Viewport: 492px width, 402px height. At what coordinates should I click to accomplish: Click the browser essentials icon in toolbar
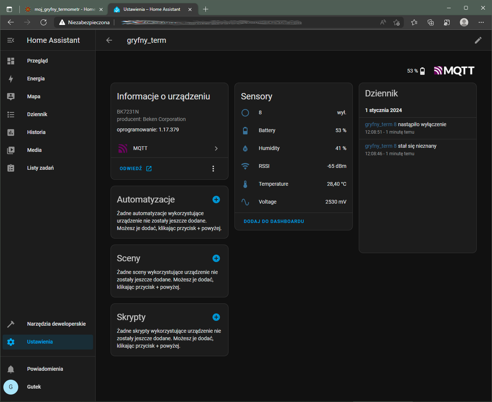pyautogui.click(x=447, y=22)
